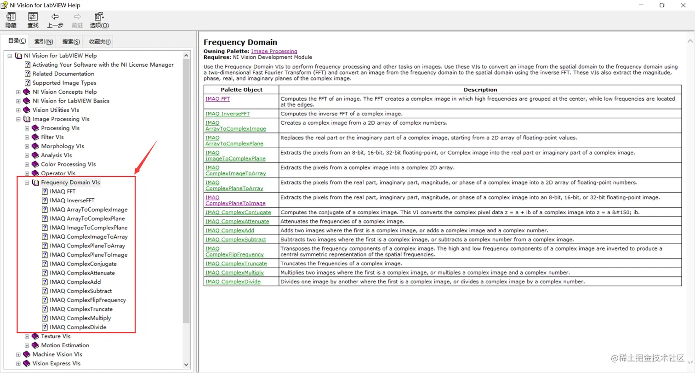
Task: Click the book icon of NI Vision Concepts Help
Action: click(27, 92)
